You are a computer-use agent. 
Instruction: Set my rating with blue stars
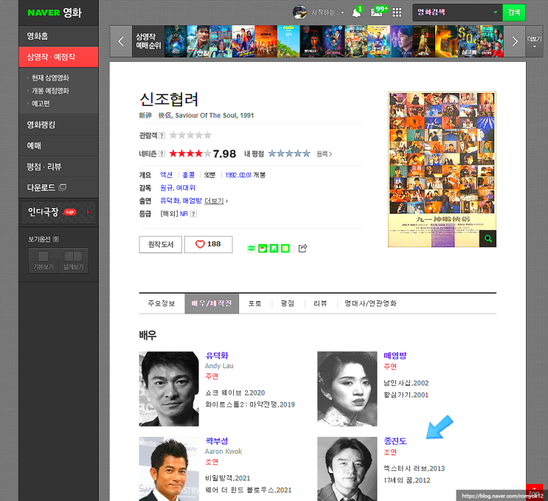[289, 153]
